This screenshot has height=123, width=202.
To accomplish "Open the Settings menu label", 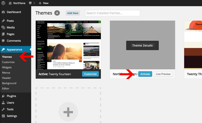I will [12, 116].
